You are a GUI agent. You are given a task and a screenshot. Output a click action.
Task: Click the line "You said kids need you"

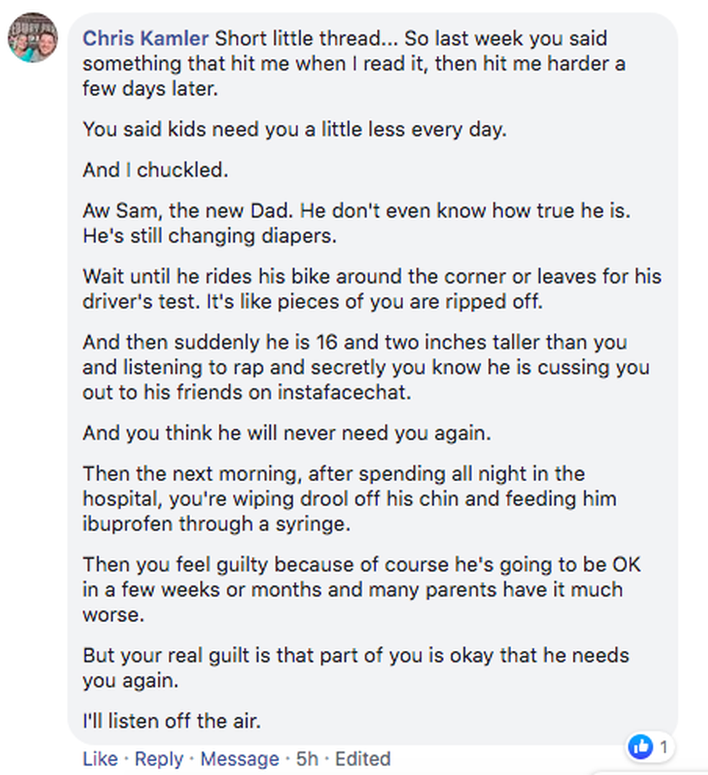[x=294, y=129]
